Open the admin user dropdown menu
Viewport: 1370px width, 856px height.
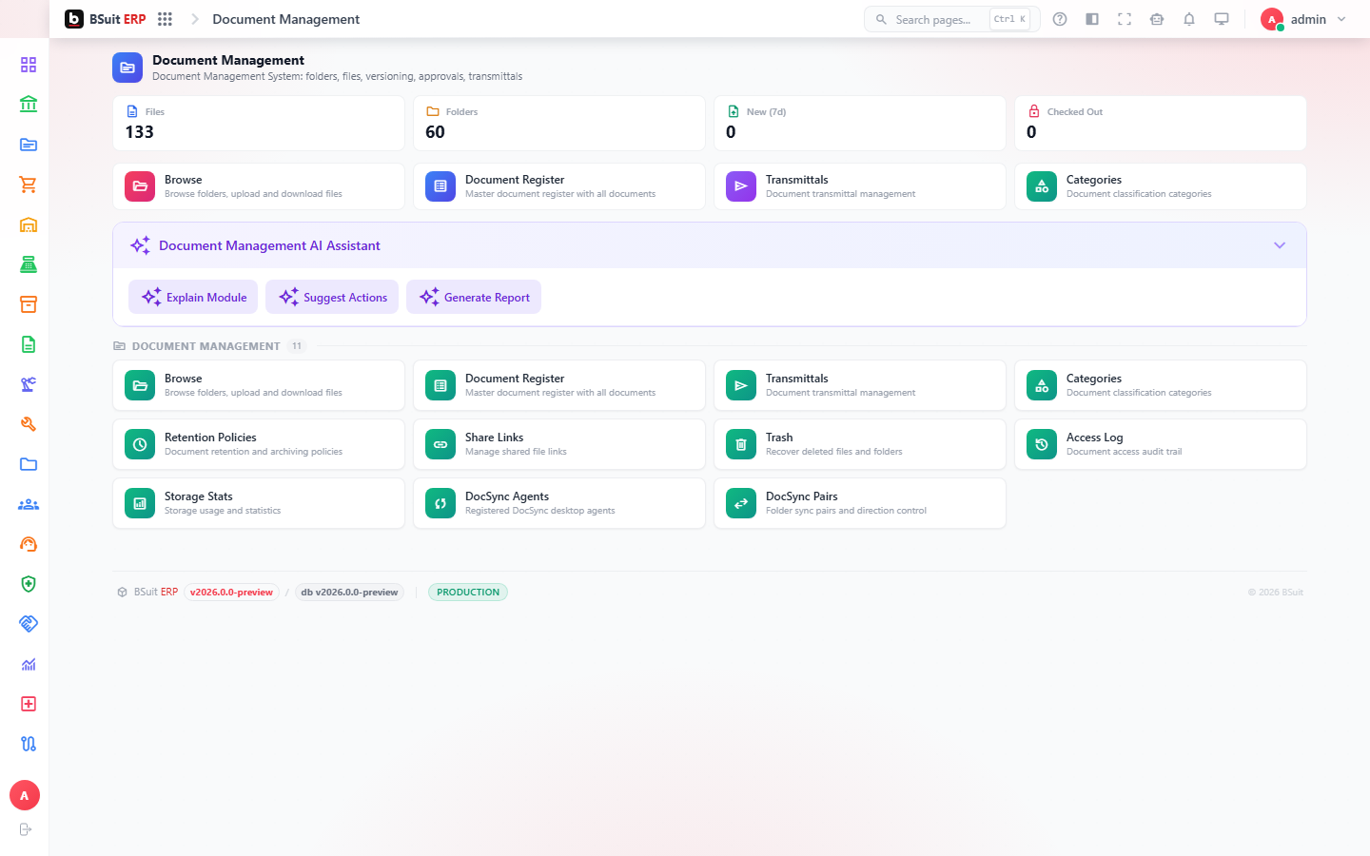click(x=1303, y=19)
